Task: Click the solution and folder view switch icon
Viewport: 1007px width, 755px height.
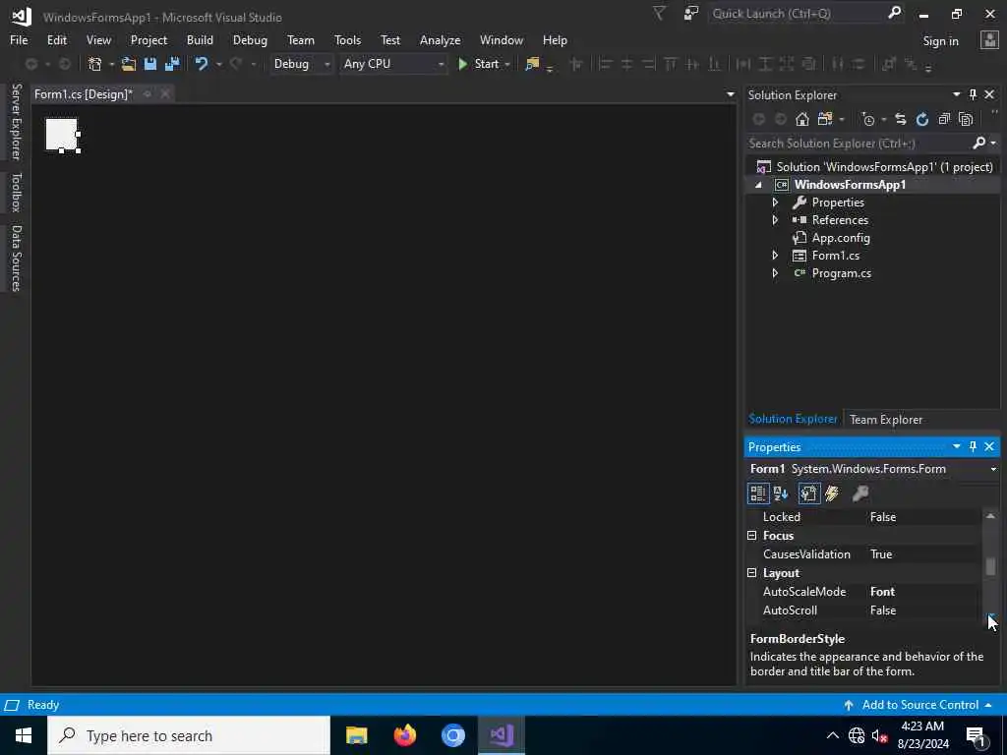Action: [x=825, y=119]
